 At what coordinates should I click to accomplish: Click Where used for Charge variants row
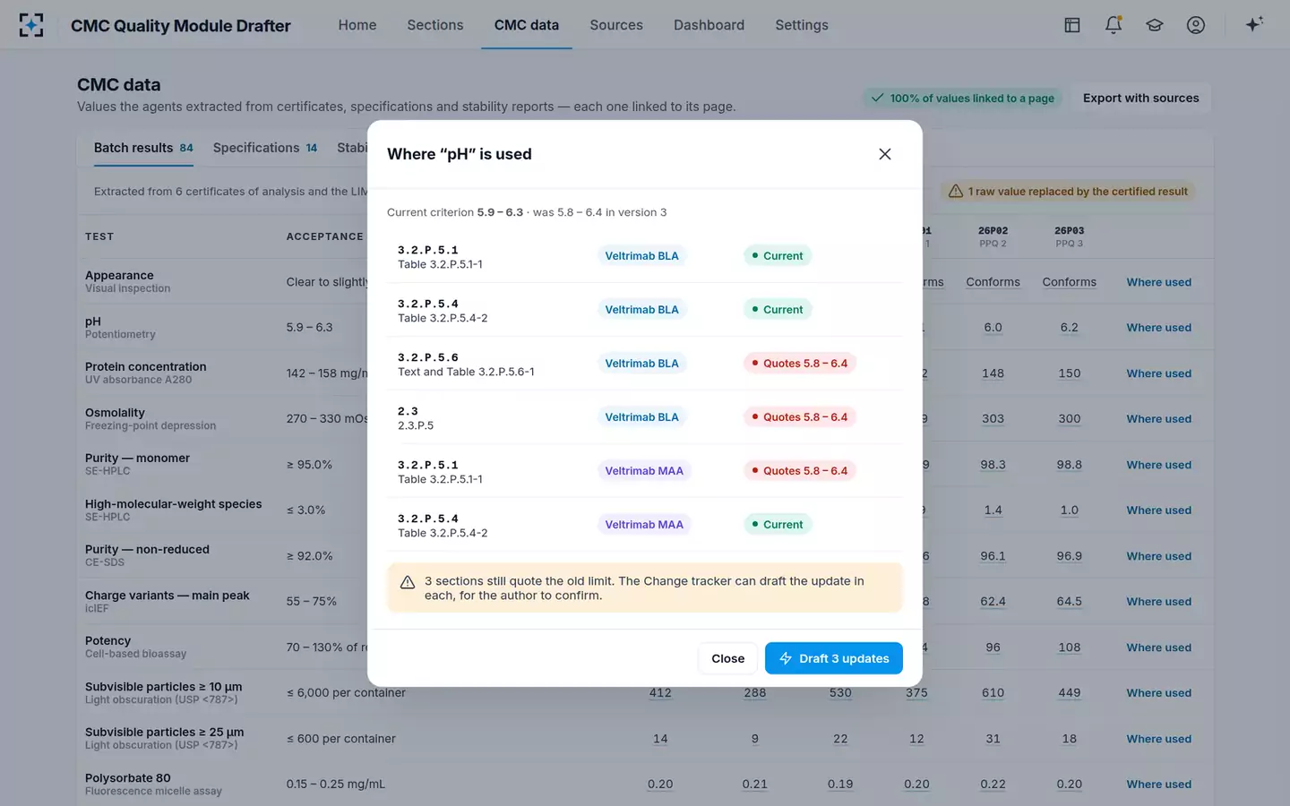click(x=1159, y=602)
